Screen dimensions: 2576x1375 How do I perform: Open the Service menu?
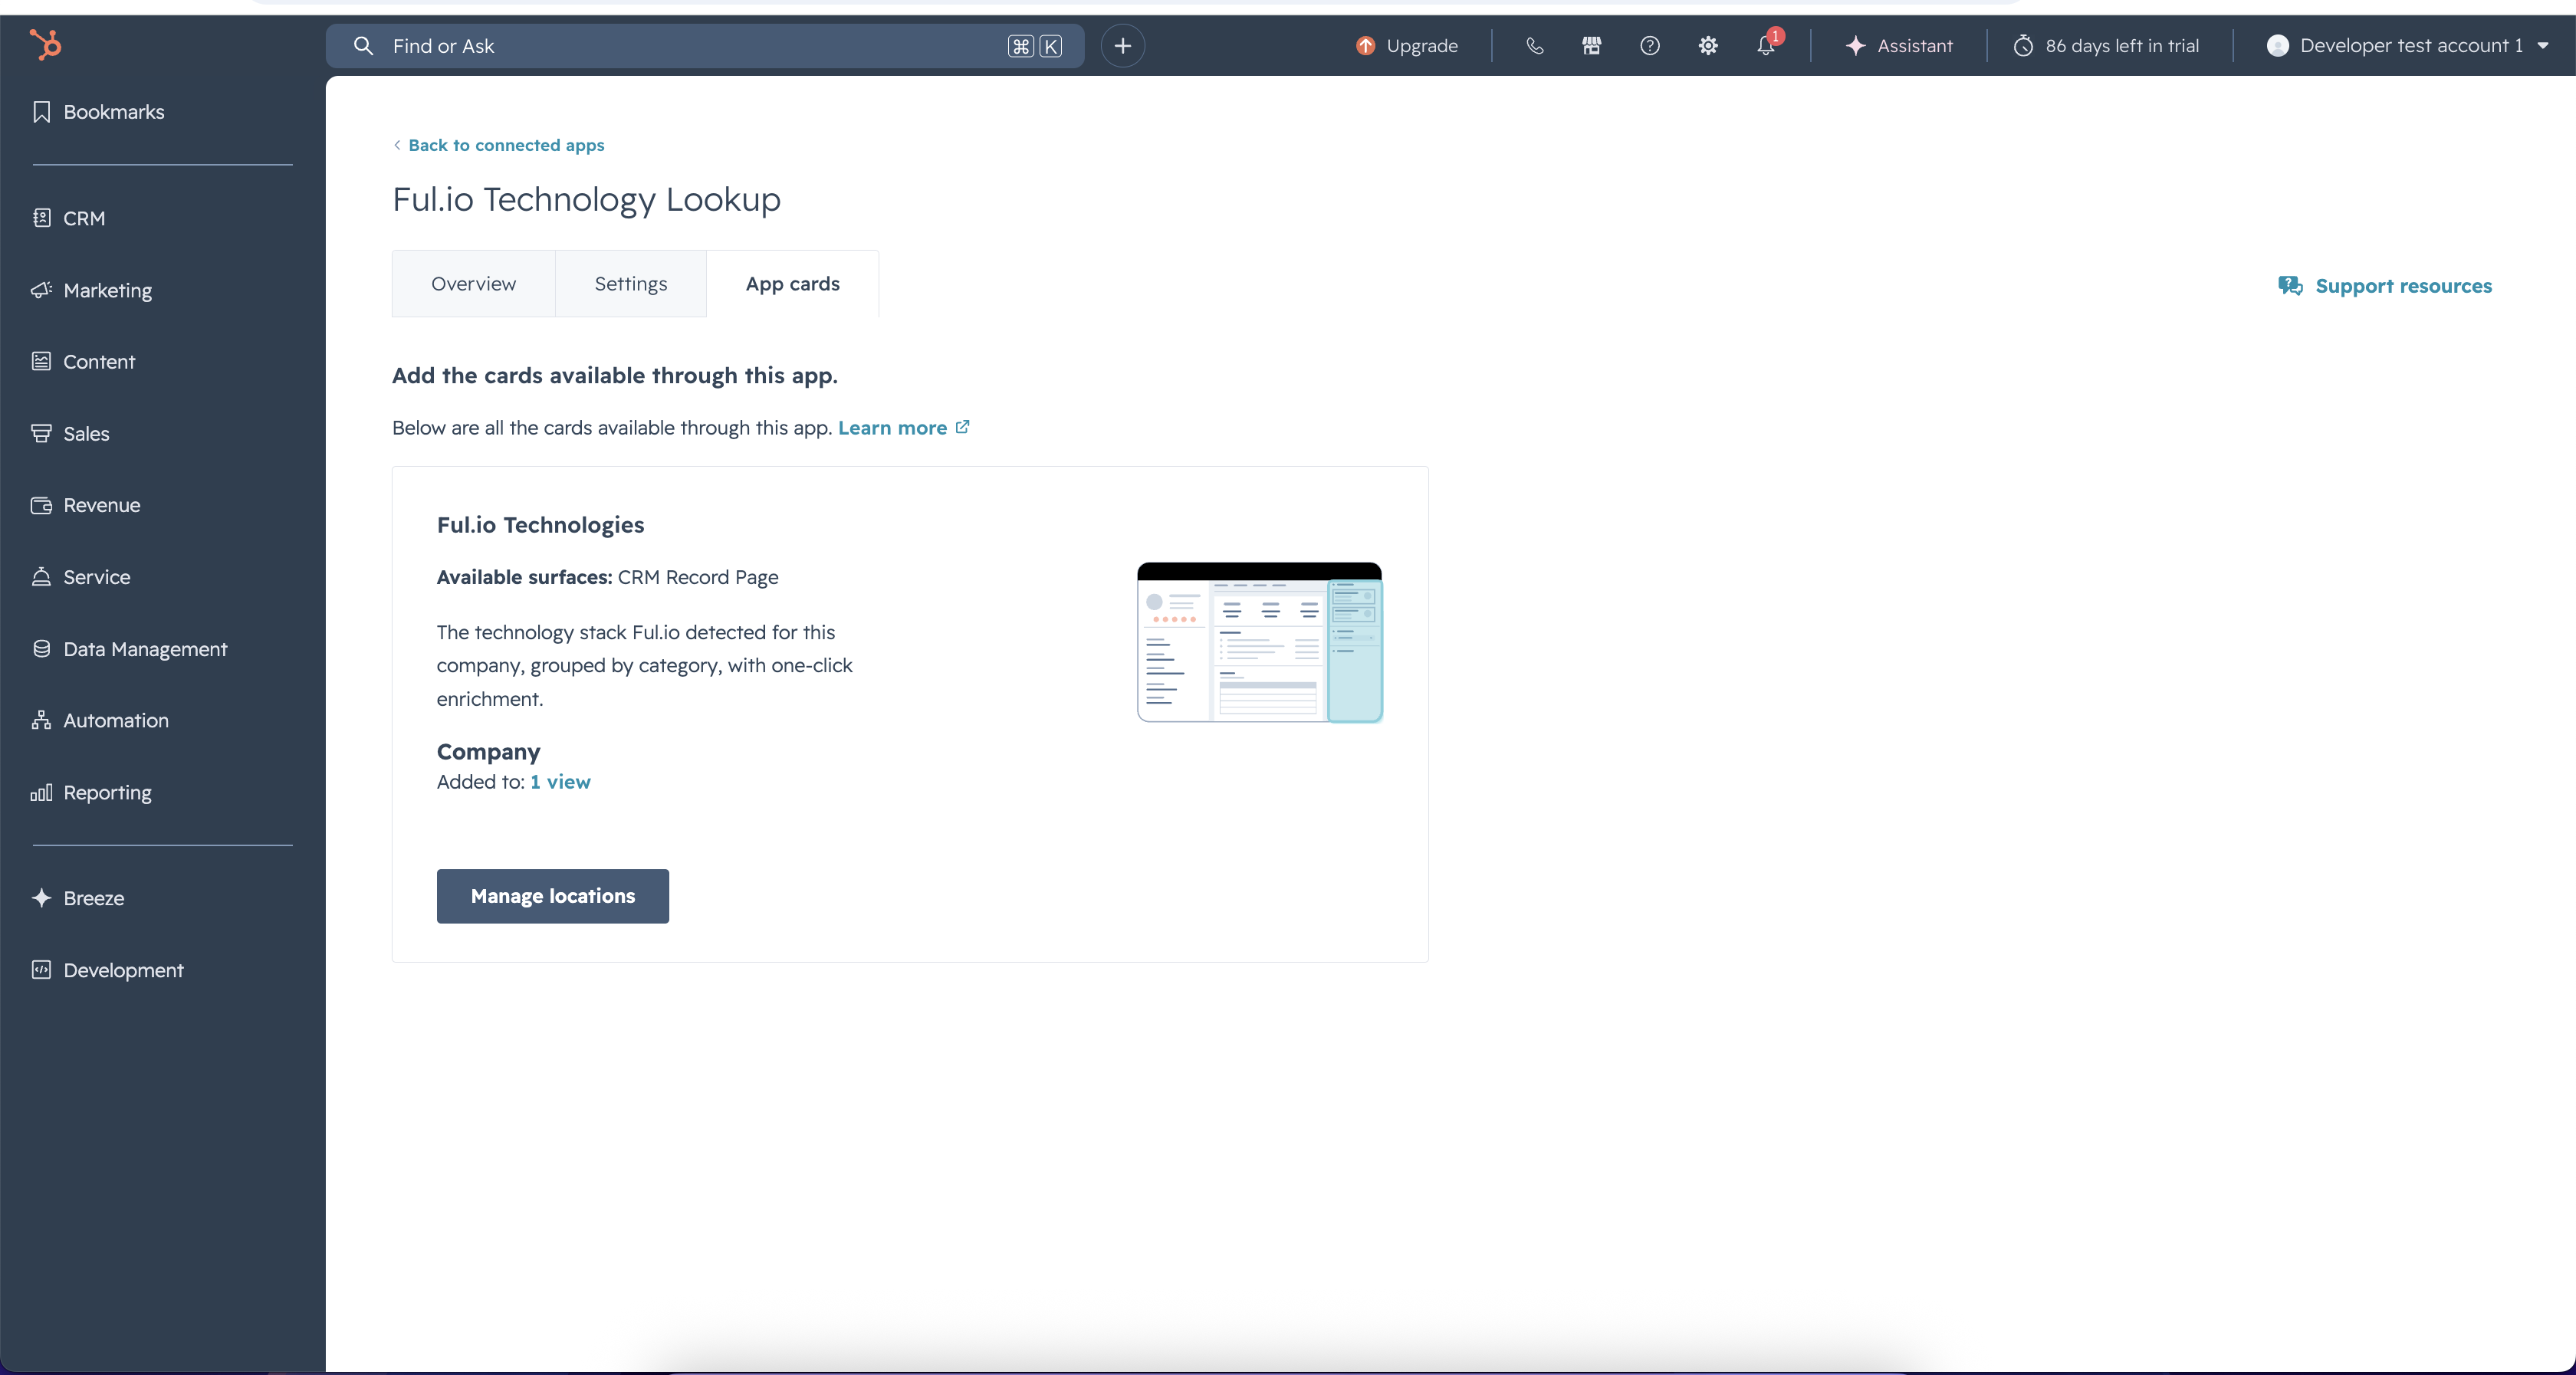click(81, 577)
